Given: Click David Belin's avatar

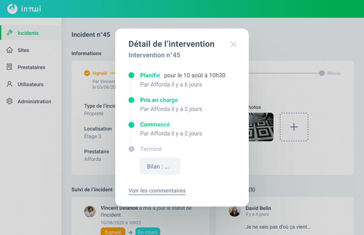Looking at the screenshot, I should [x=235, y=211].
